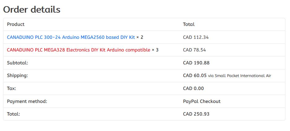Image resolution: width=290 pixels, height=131 pixels.
Task: Click the CAD 0.00 tax amount
Action: (193, 88)
